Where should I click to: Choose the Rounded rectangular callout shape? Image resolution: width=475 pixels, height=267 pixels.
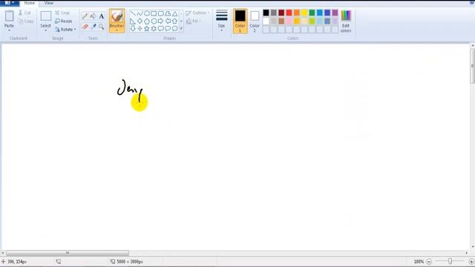pyautogui.click(x=160, y=28)
